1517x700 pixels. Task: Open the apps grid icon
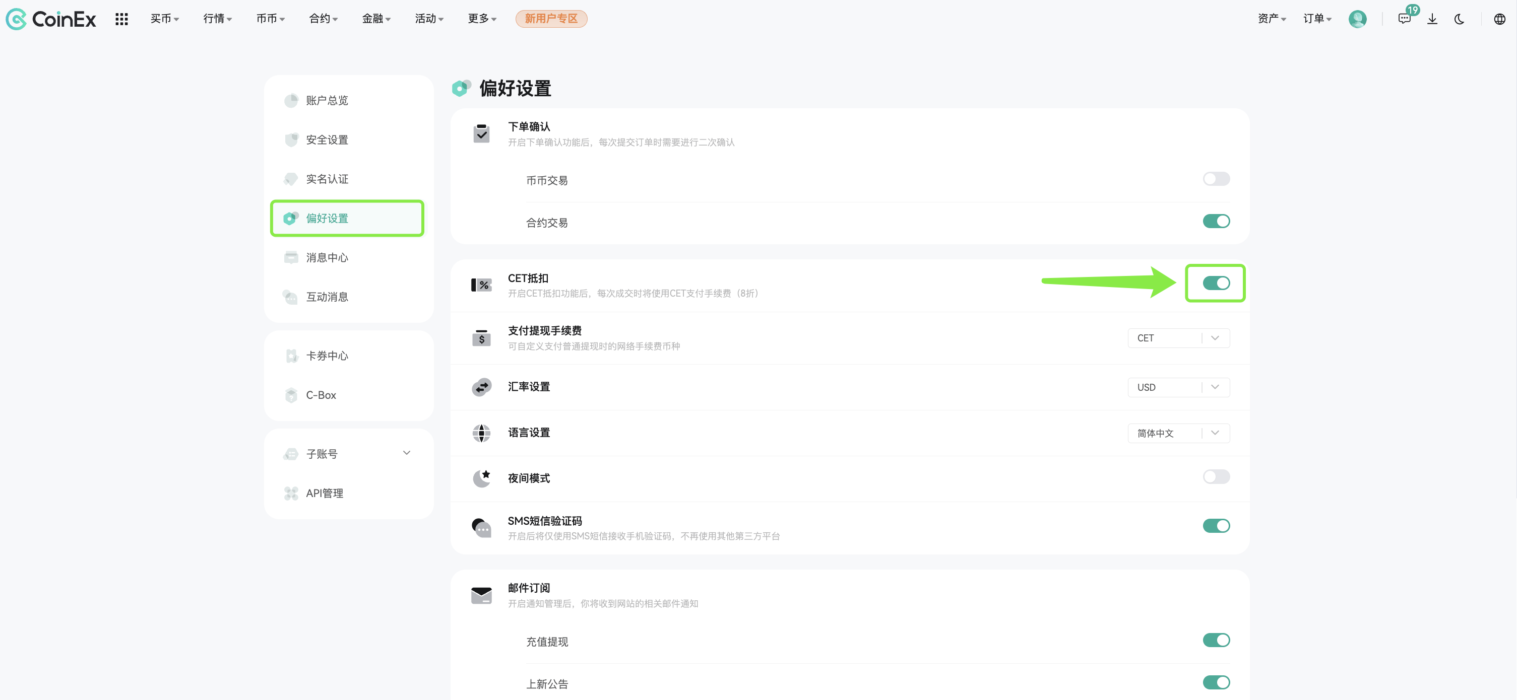pos(121,19)
